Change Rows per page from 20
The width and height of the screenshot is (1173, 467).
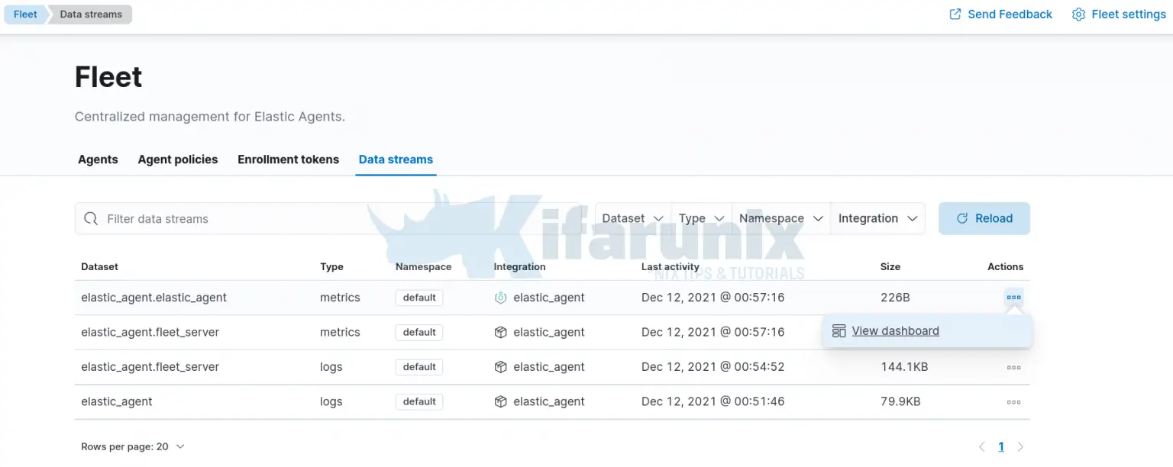(x=133, y=446)
